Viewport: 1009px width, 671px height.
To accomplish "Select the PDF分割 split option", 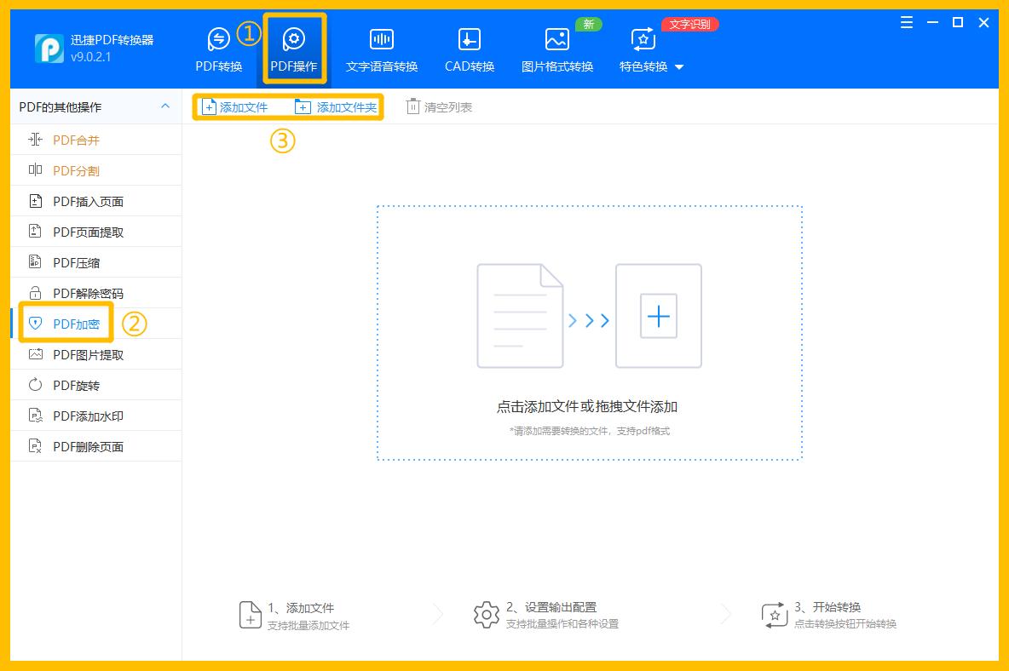I will [x=96, y=169].
